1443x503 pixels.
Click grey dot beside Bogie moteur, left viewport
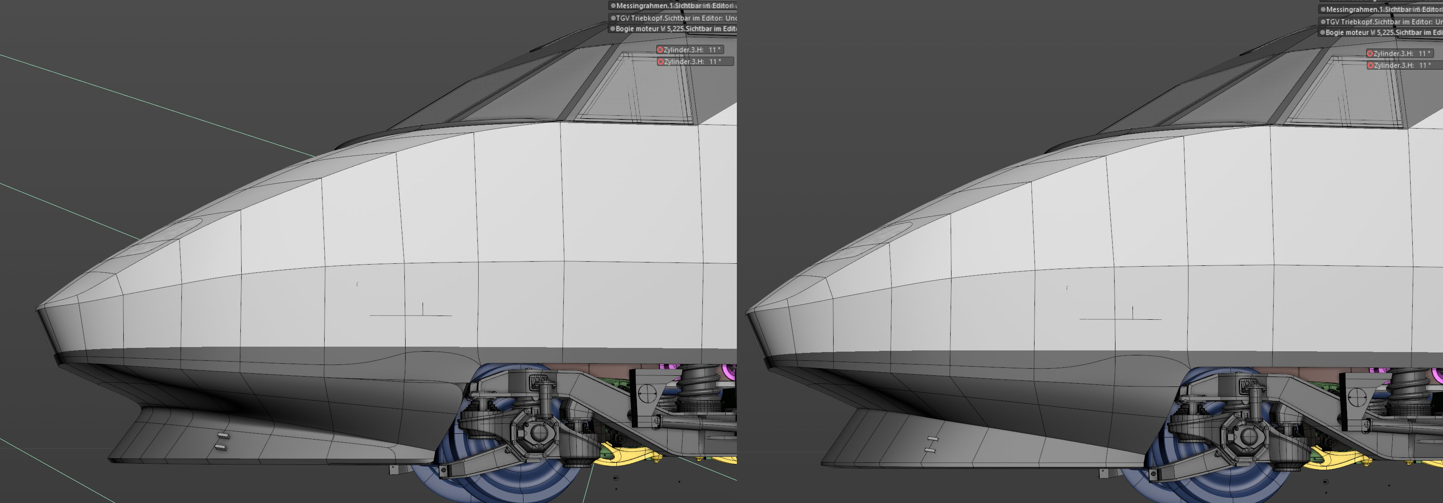(x=613, y=29)
